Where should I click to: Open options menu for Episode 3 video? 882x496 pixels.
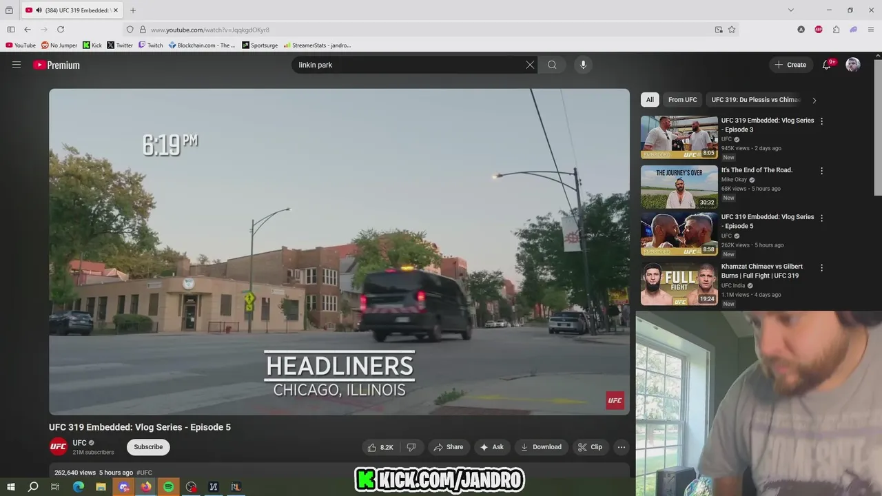click(821, 121)
